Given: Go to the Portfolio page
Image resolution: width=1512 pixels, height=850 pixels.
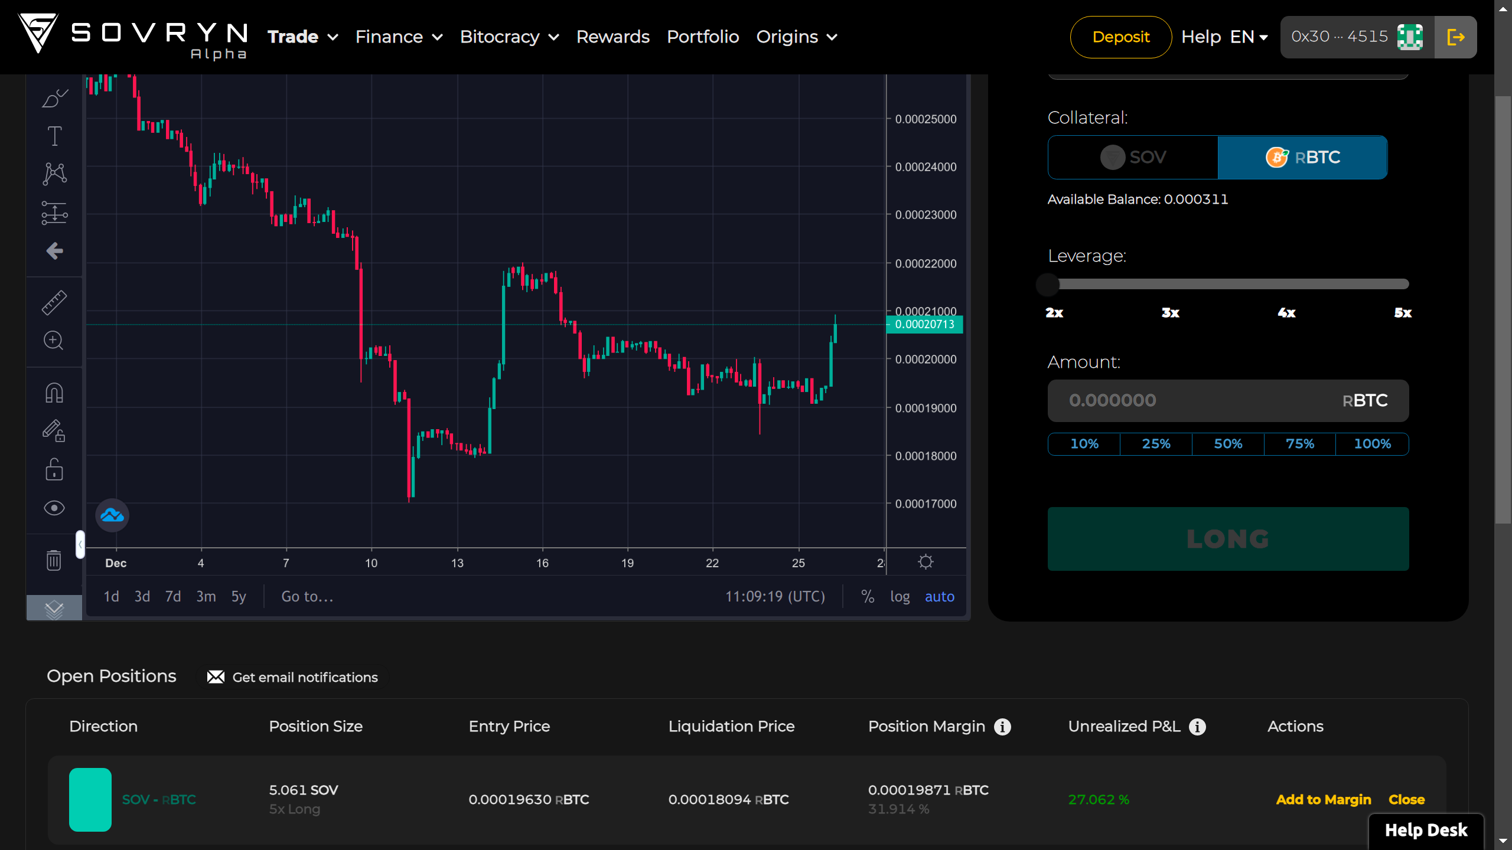Looking at the screenshot, I should tap(703, 37).
